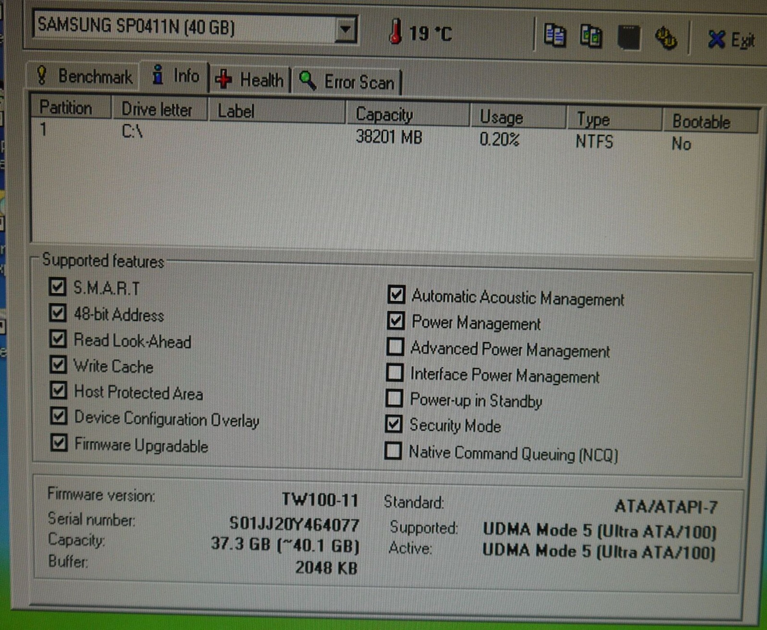Toggle the Interface Power Management checkbox
The image size is (767, 630).
point(395,372)
